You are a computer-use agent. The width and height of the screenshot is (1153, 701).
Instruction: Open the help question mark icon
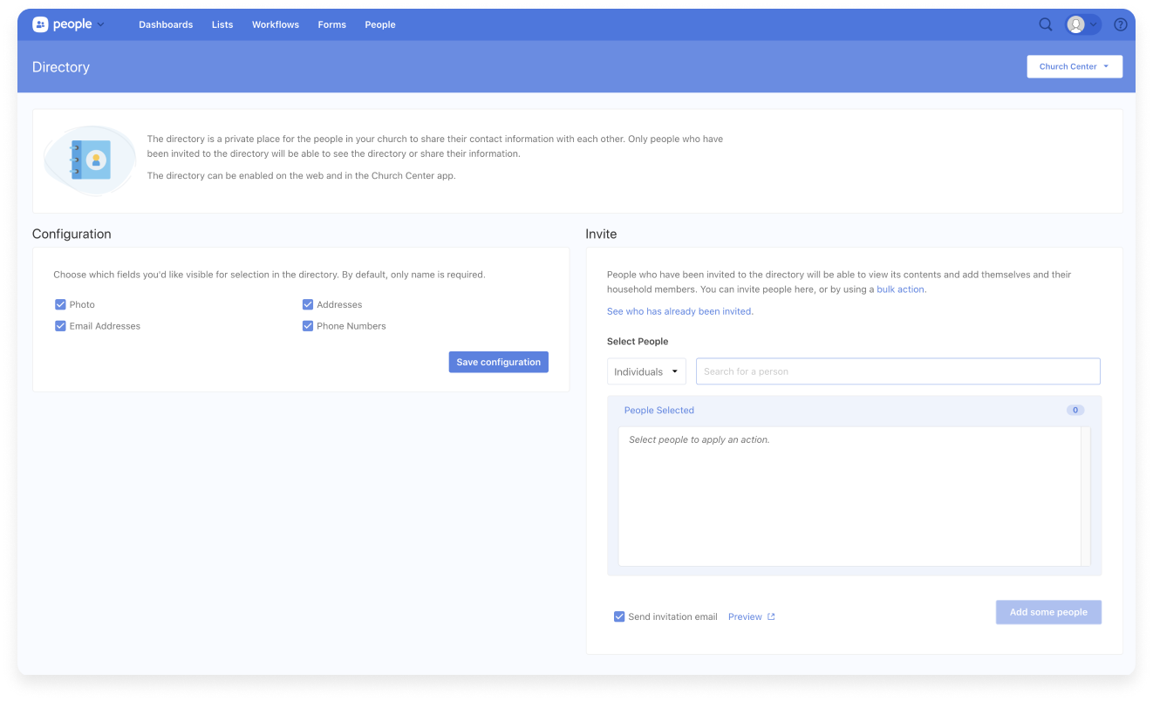click(1121, 24)
